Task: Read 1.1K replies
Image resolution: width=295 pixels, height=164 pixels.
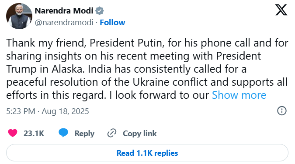Action: 147,153
